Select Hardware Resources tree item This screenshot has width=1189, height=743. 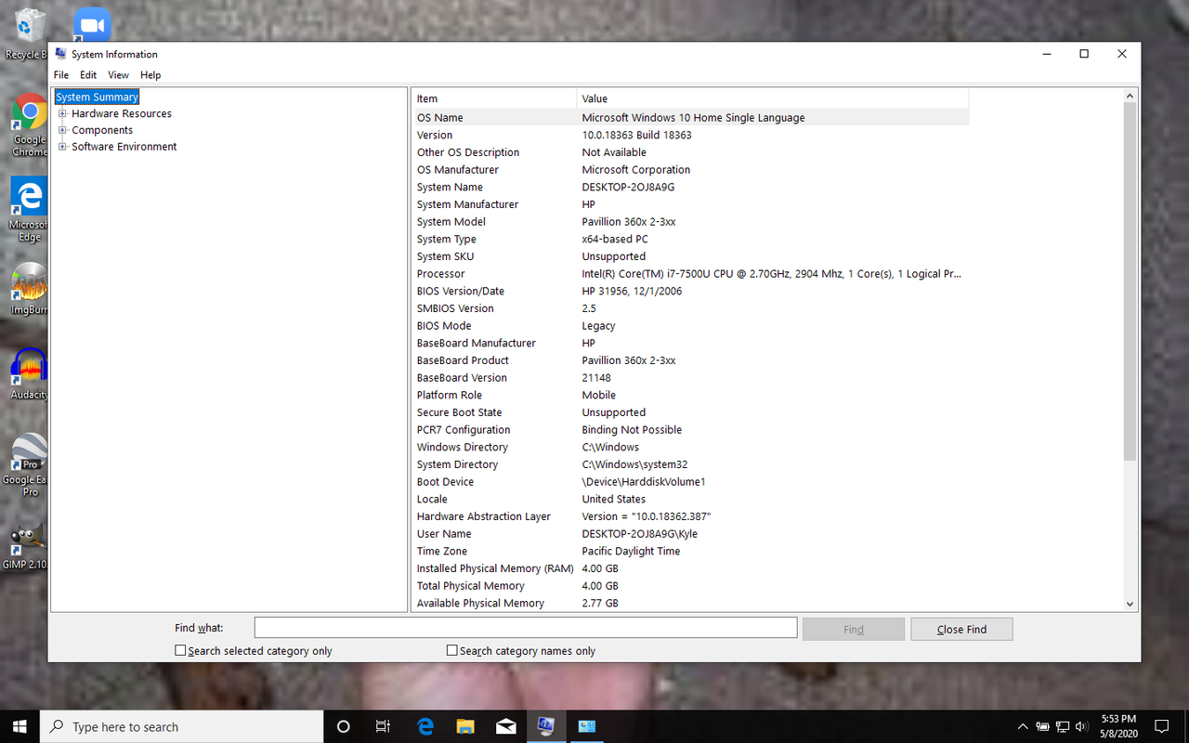(122, 113)
